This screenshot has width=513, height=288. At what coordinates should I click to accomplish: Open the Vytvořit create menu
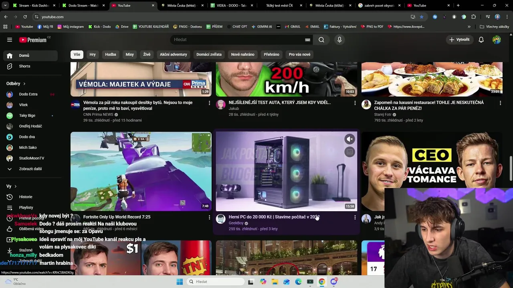[459, 40]
